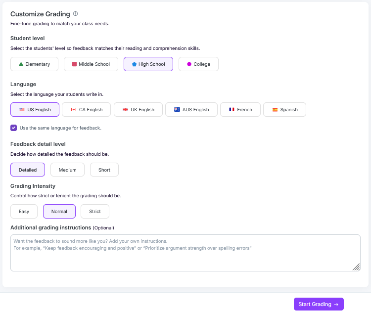
Task: Choose Spanish as the writing language
Action: (284, 110)
